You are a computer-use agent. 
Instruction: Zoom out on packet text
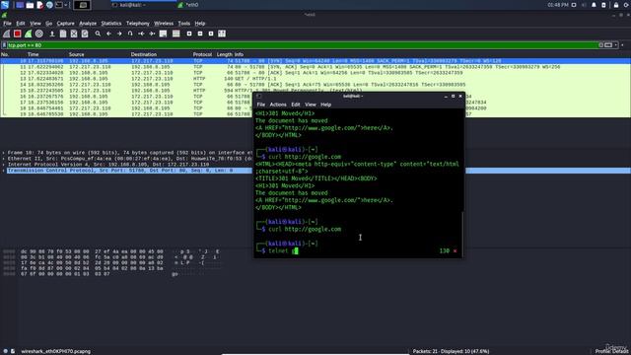(x=200, y=34)
